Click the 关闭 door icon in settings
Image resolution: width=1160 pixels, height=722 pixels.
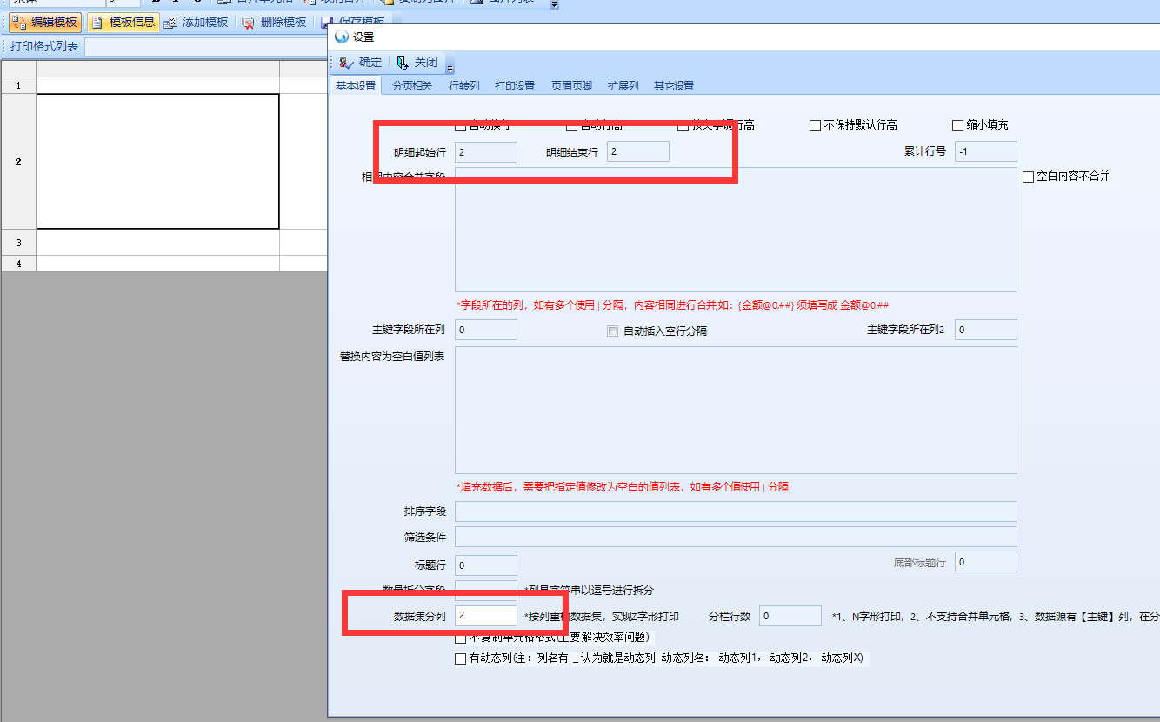[401, 63]
